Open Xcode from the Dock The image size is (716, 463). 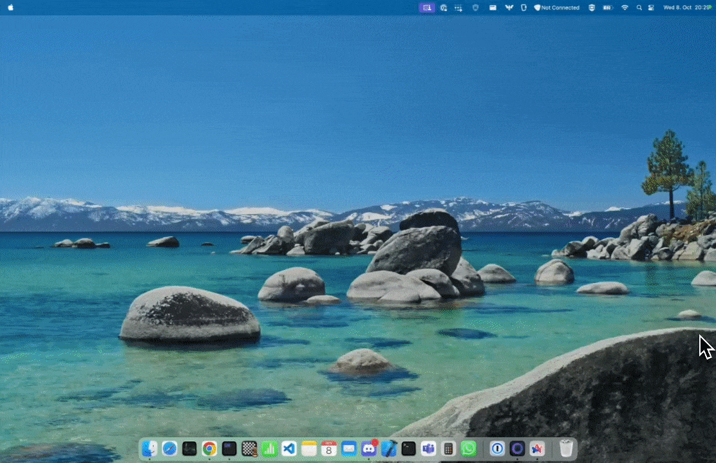(389, 448)
